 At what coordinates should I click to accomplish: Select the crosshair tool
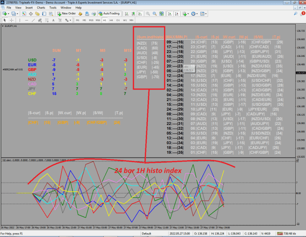pyautogui.click(x=12, y=20)
